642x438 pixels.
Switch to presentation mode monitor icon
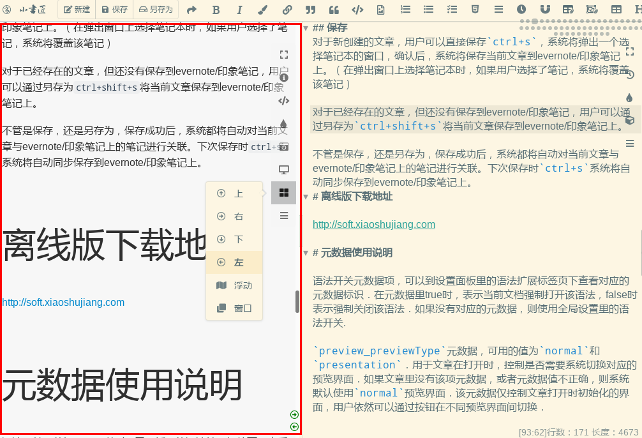[284, 170]
